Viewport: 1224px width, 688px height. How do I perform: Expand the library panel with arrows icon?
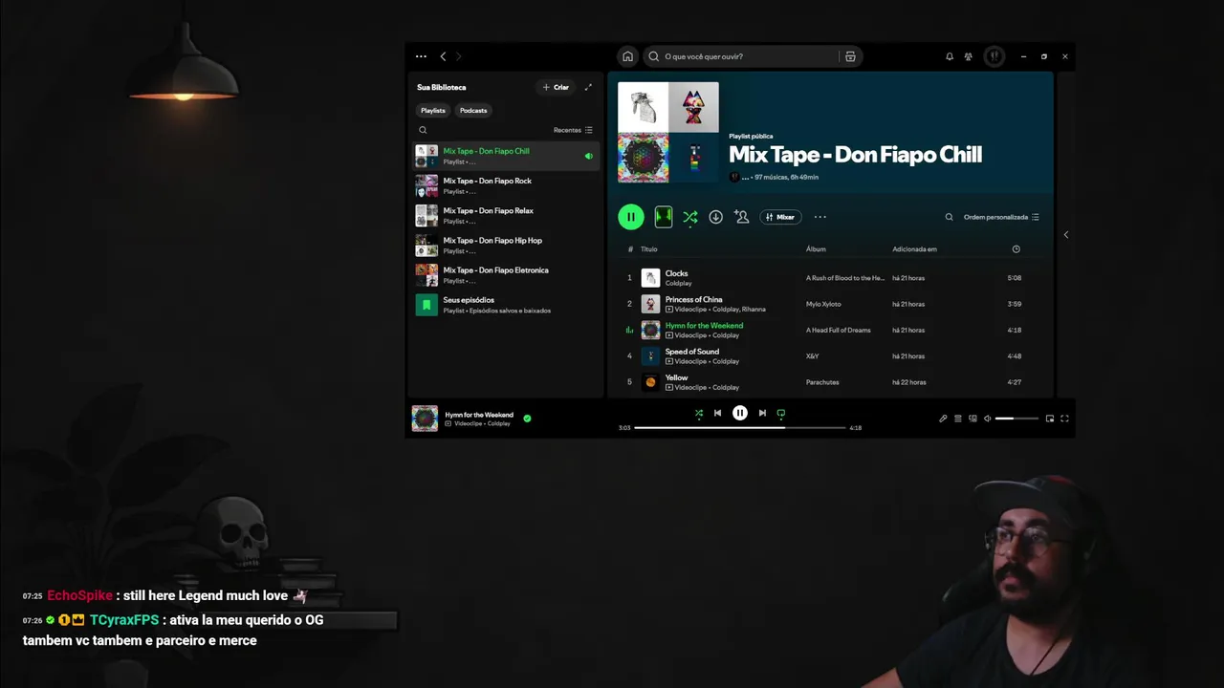[x=588, y=87]
